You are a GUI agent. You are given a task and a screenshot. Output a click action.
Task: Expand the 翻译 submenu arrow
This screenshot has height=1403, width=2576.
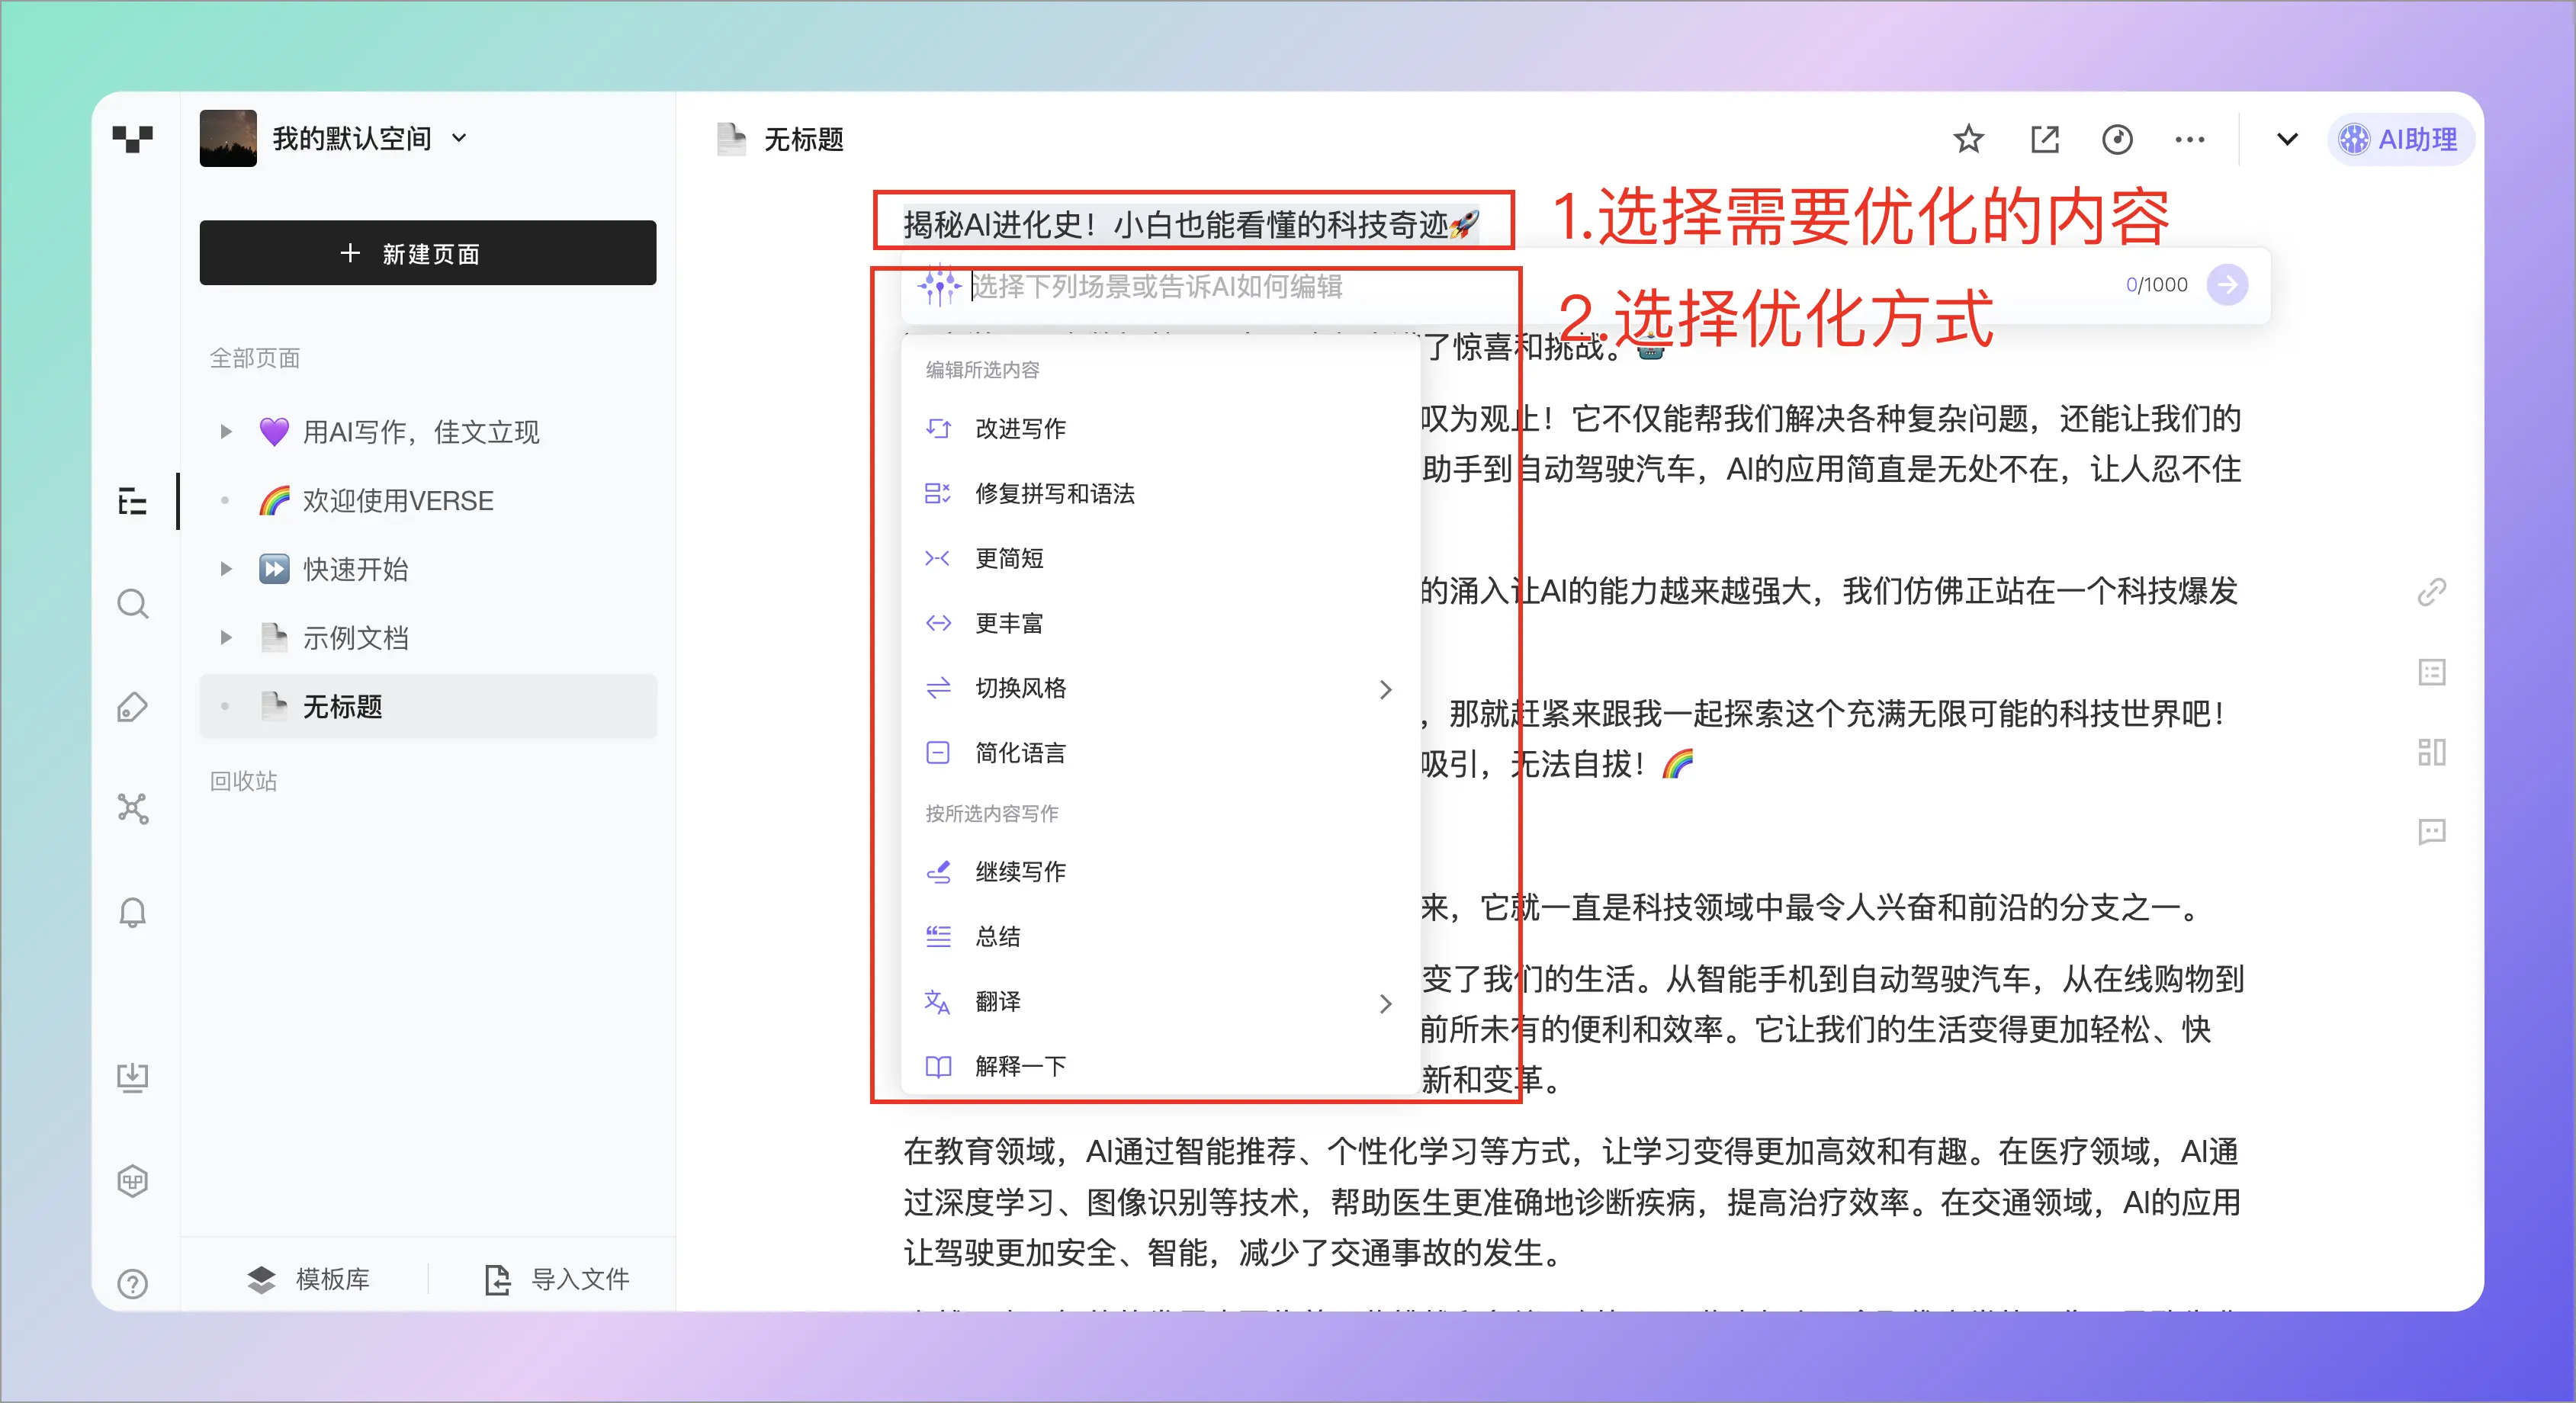click(x=1385, y=1003)
